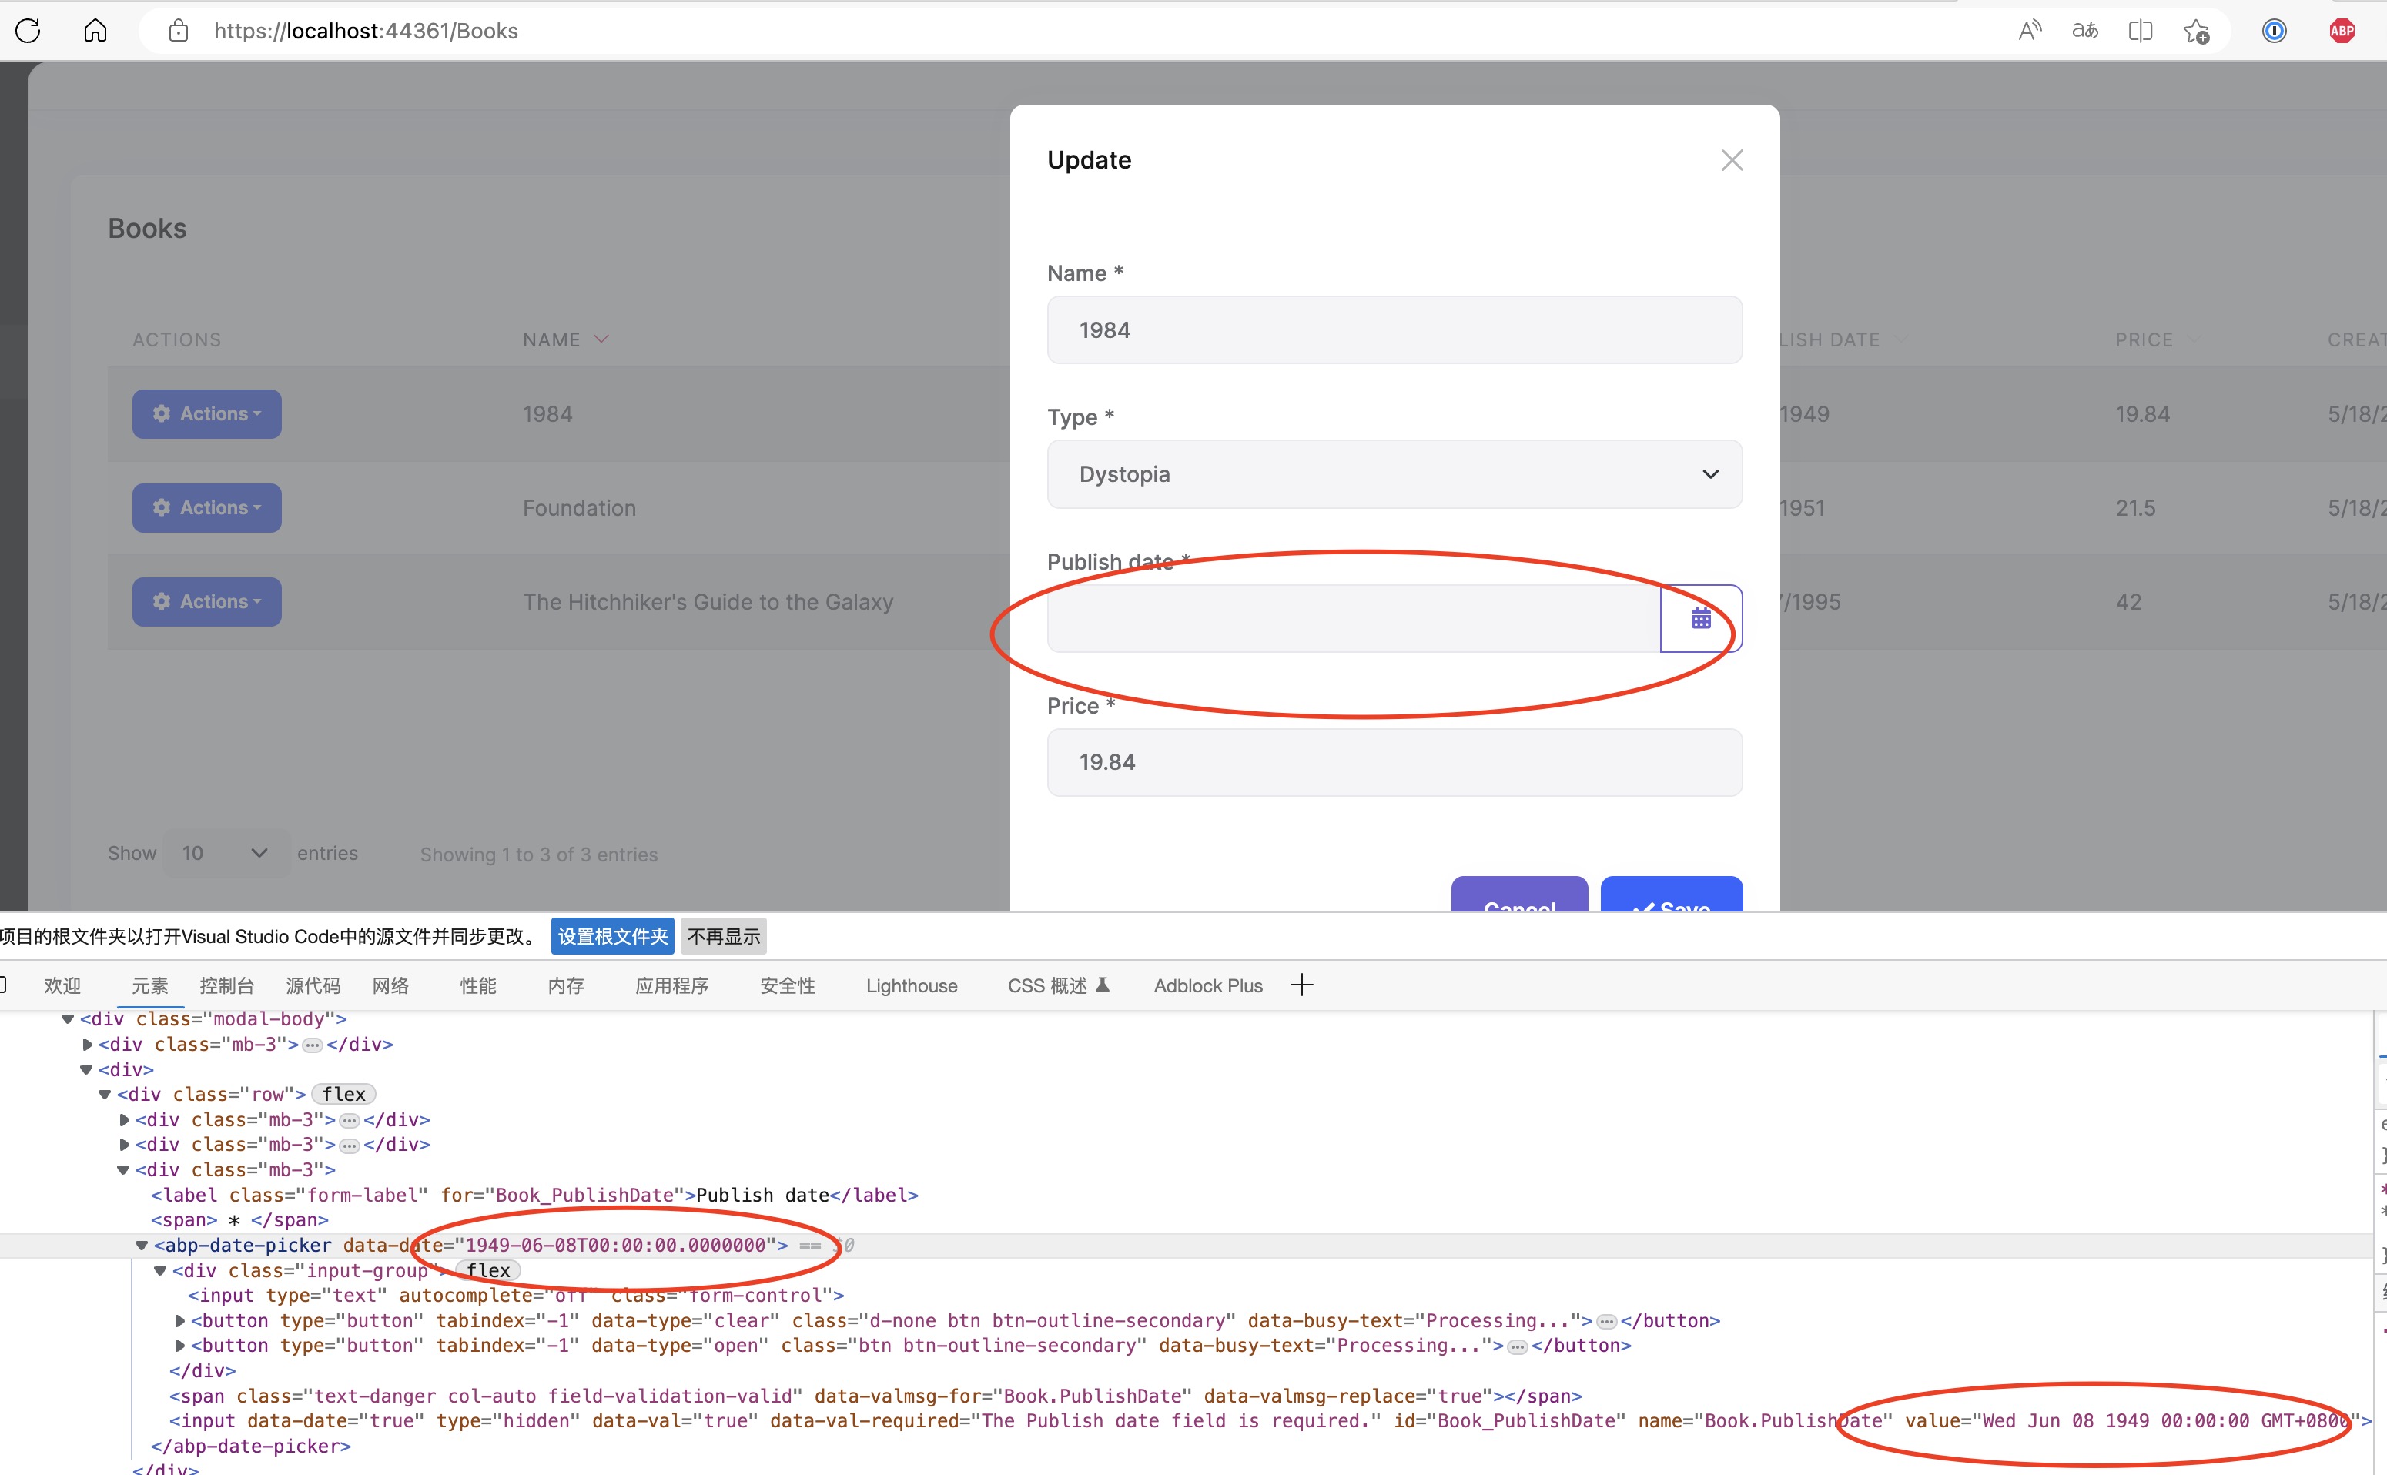Image resolution: width=2387 pixels, height=1475 pixels.
Task: Open the Type dropdown showing Dystopia
Action: point(1394,474)
